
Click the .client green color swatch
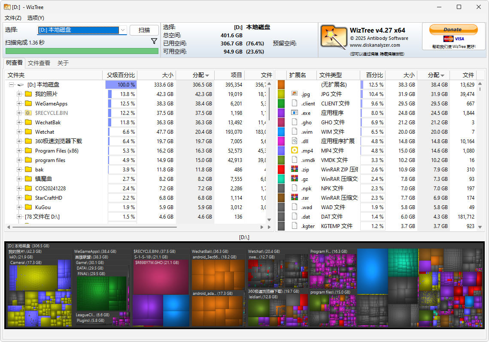tap(281, 103)
